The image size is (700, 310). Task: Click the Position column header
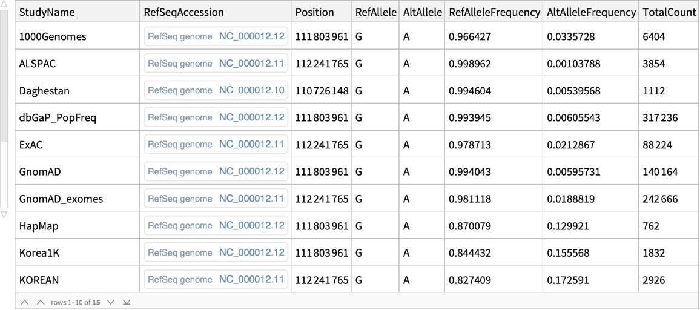(314, 12)
